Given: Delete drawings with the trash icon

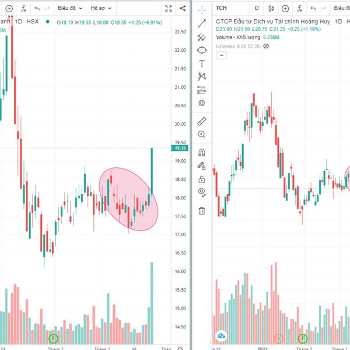Looking at the screenshot, I should pos(202,211).
